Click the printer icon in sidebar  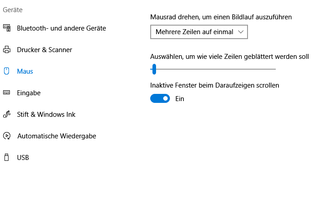coord(7,49)
